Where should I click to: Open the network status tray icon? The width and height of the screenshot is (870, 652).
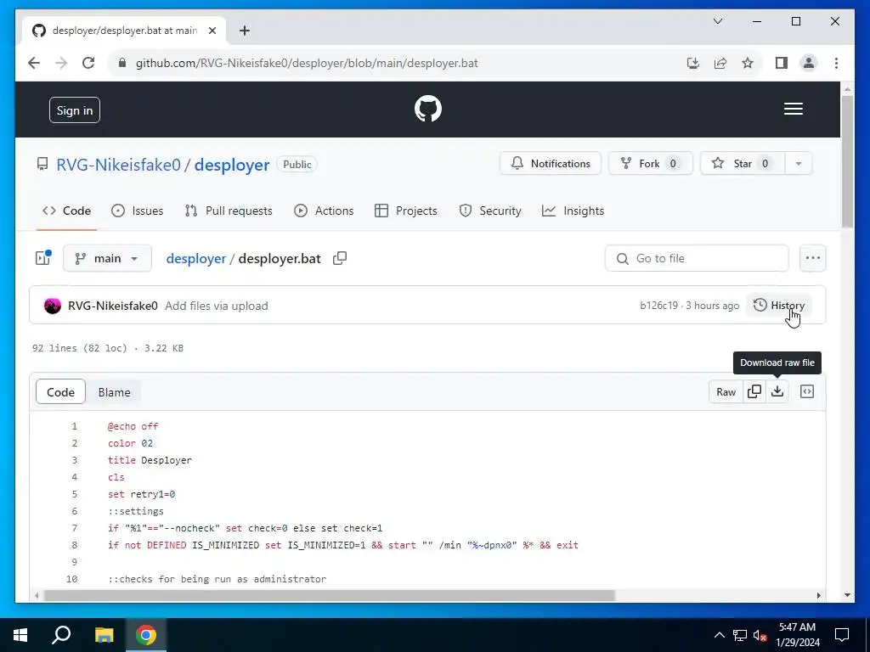(x=740, y=635)
